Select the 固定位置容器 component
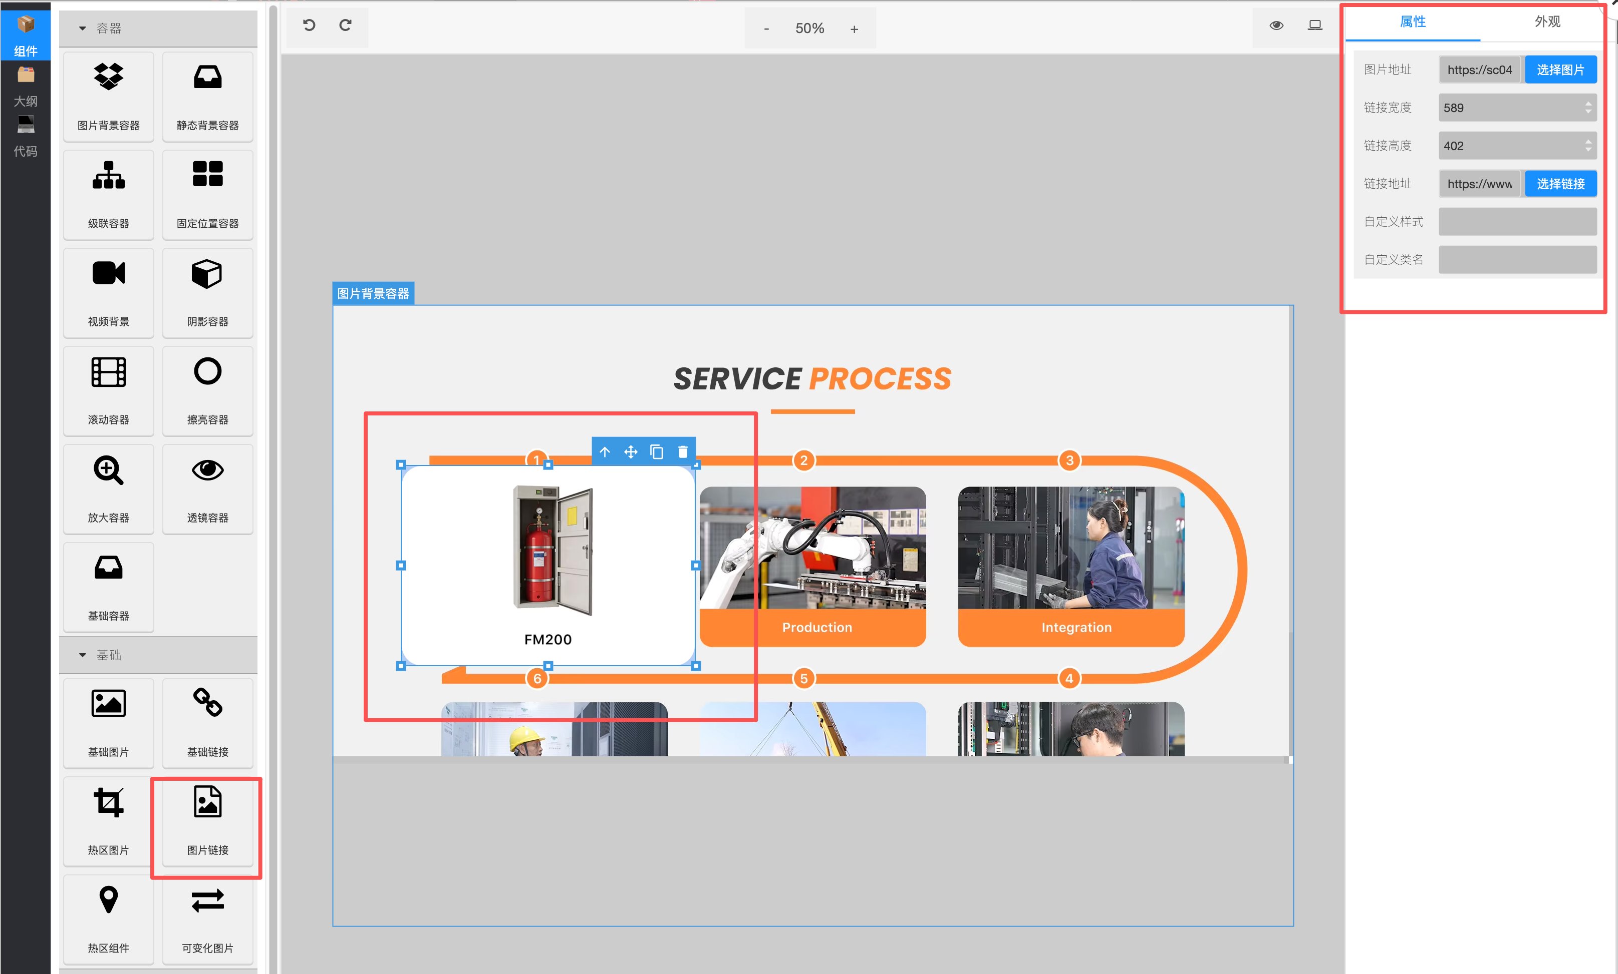 [x=207, y=195]
